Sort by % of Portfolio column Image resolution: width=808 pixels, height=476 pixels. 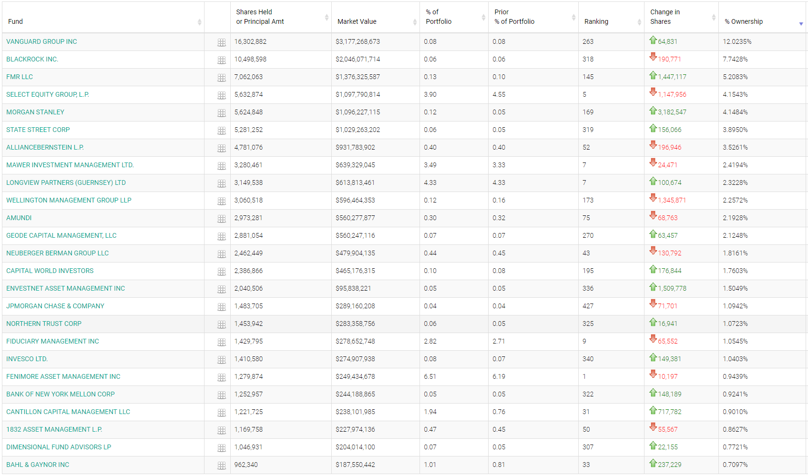(x=454, y=17)
